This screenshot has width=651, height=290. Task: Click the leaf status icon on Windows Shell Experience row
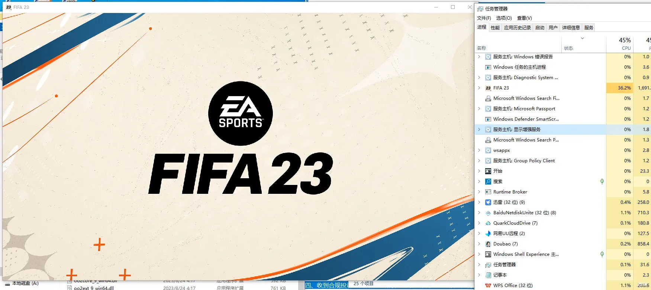602,254
